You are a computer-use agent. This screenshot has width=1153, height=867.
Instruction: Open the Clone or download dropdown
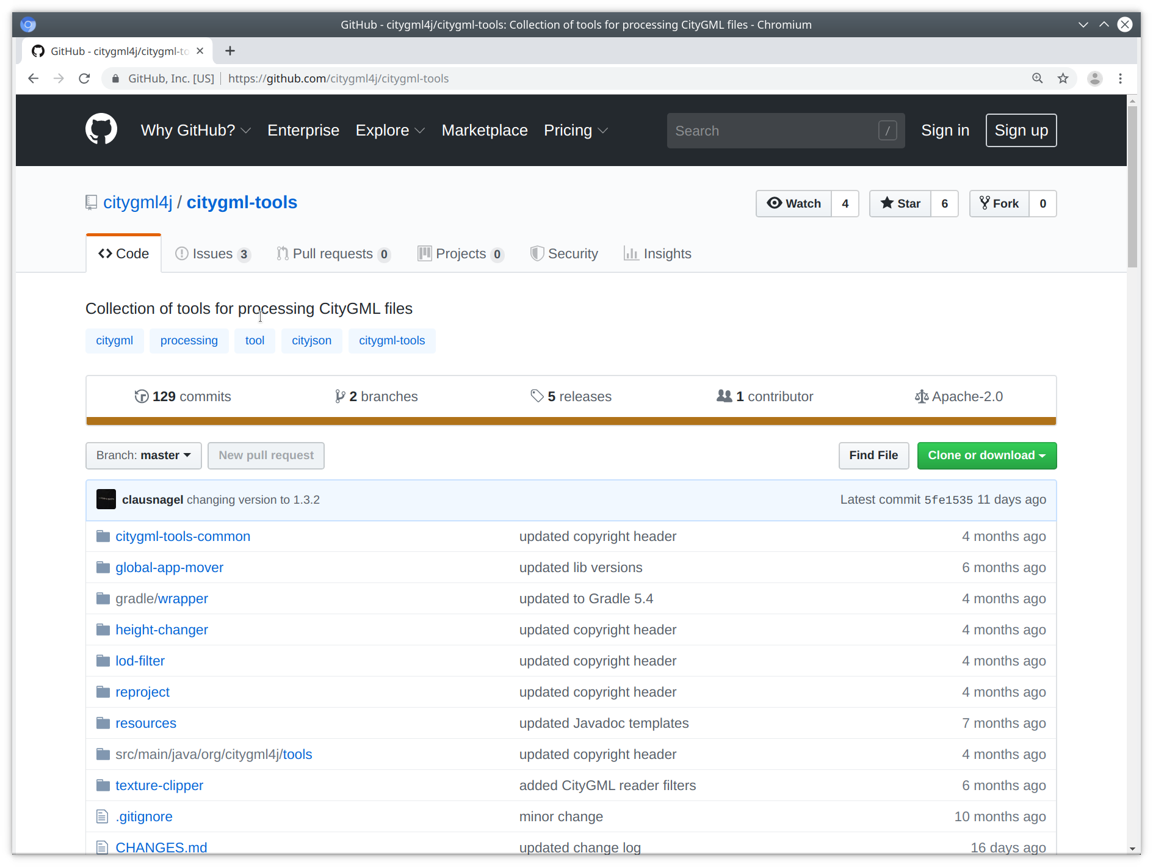(987, 455)
